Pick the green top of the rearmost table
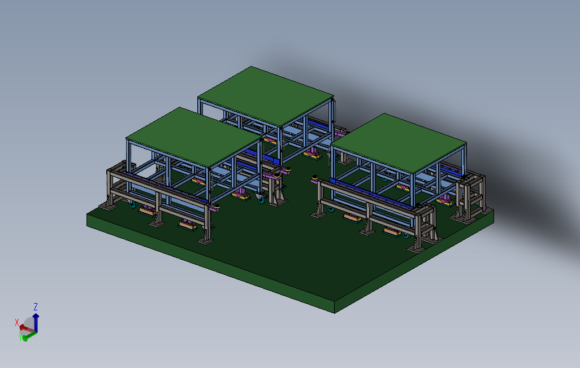The height and width of the screenshot is (368, 580). (266, 96)
